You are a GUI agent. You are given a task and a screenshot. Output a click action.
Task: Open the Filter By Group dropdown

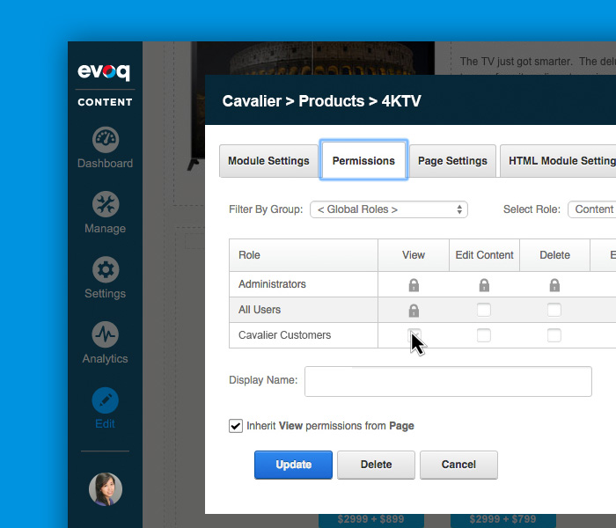(x=389, y=209)
